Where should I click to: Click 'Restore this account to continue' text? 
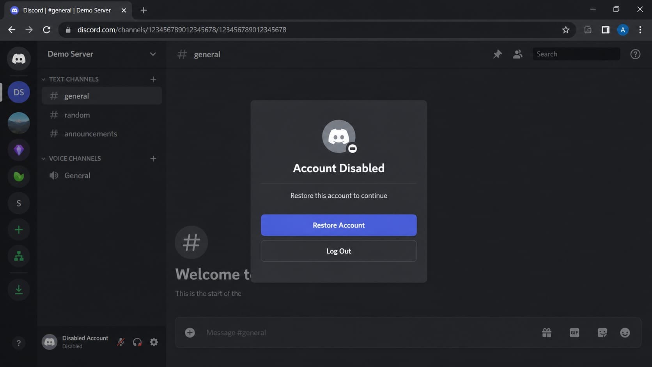click(339, 195)
